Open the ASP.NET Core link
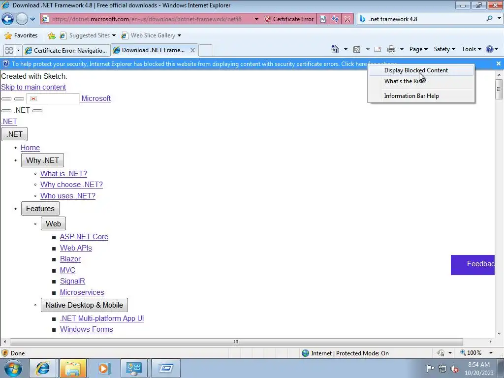Image resolution: width=504 pixels, height=378 pixels. [84, 237]
